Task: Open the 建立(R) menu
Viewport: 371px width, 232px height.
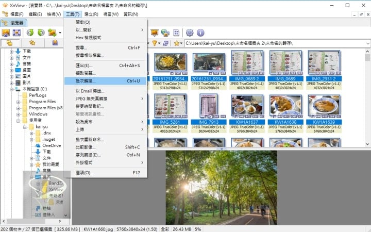Action: click(91, 14)
